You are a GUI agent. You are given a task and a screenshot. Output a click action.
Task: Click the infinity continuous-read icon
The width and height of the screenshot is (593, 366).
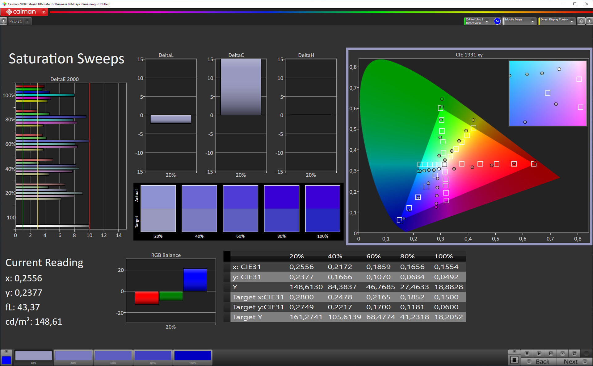tap(562, 353)
